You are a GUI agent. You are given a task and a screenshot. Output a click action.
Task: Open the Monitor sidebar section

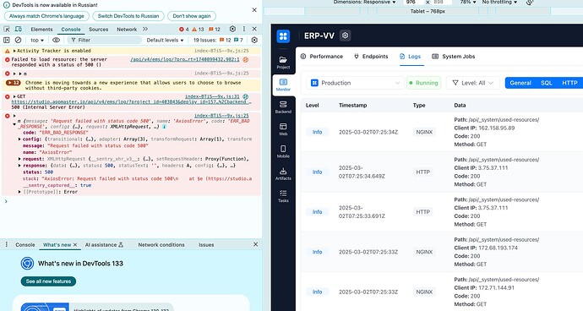[x=283, y=85]
